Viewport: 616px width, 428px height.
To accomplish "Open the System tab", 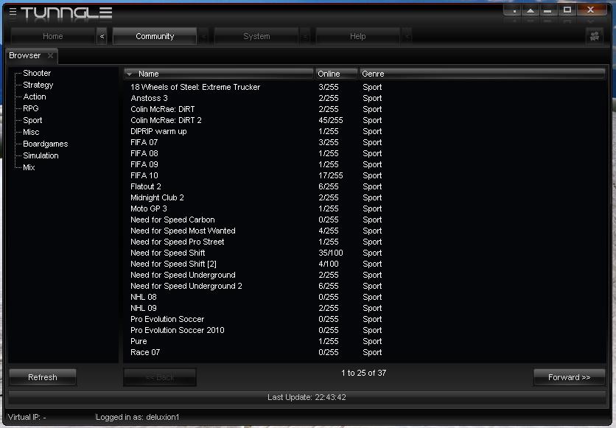I will pos(256,36).
